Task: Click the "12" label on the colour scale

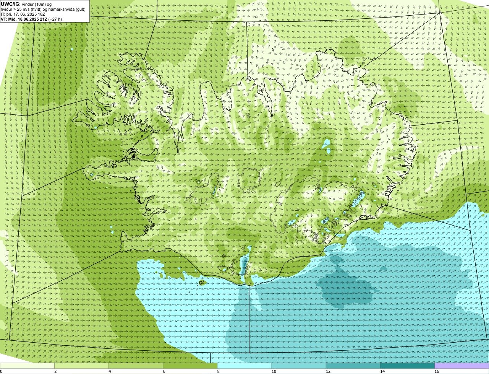Action: [328, 371]
